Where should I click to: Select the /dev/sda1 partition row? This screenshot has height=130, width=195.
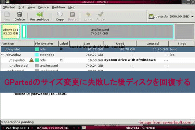97,49
